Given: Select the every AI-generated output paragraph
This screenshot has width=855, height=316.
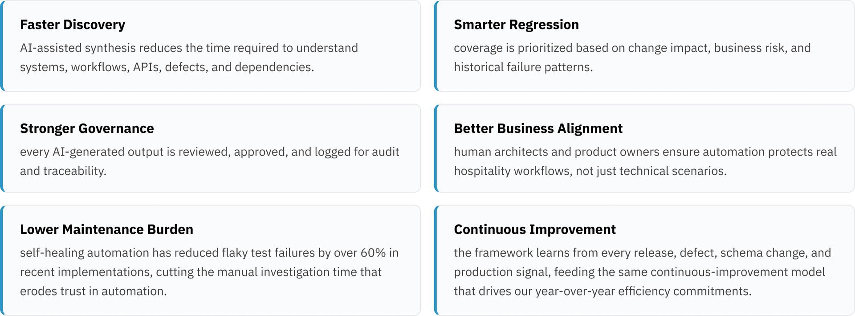Looking at the screenshot, I should point(210,161).
